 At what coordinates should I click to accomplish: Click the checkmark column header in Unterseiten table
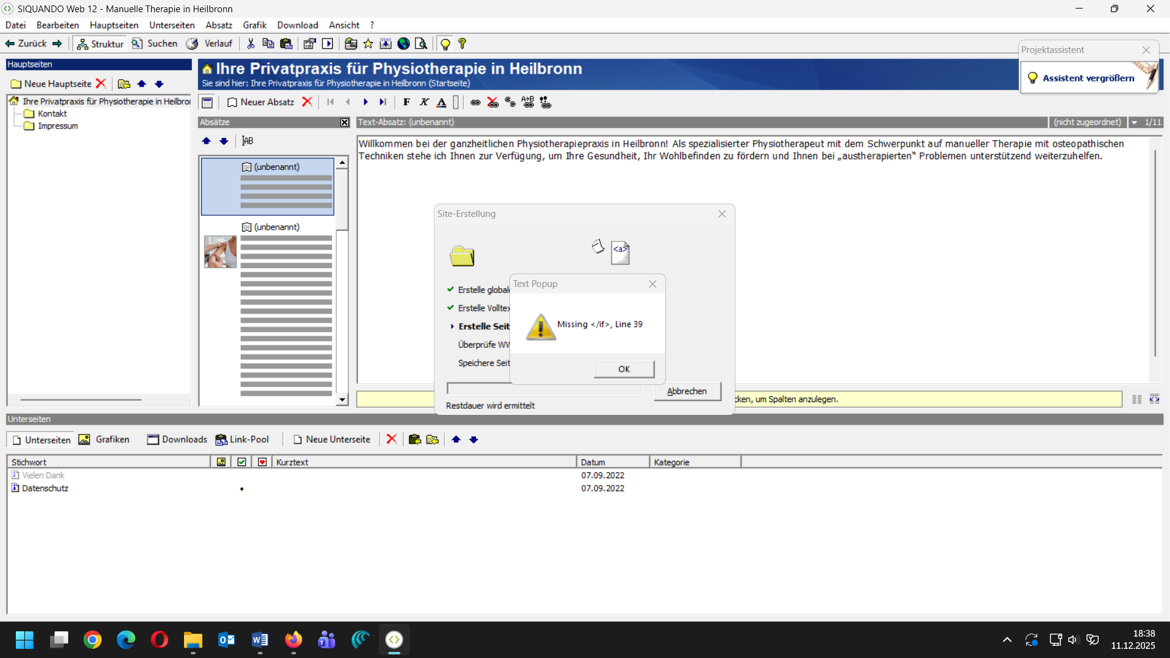pyautogui.click(x=242, y=462)
